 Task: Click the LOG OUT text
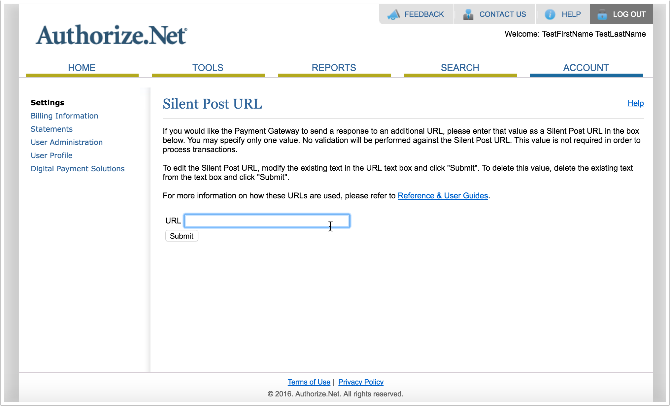pyautogui.click(x=629, y=14)
